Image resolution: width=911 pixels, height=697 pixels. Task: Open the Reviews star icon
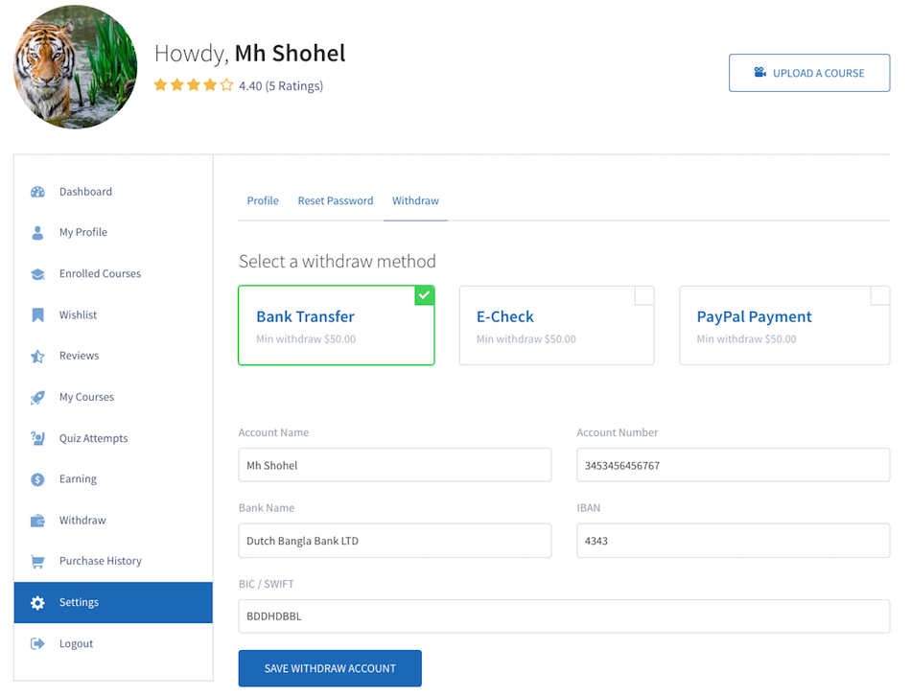coord(37,356)
